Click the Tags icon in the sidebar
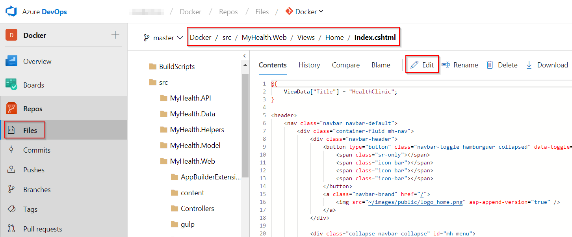The height and width of the screenshot is (237, 572). tap(11, 209)
